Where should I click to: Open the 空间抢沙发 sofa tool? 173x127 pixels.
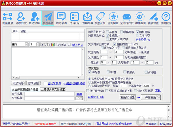tap(127, 18)
